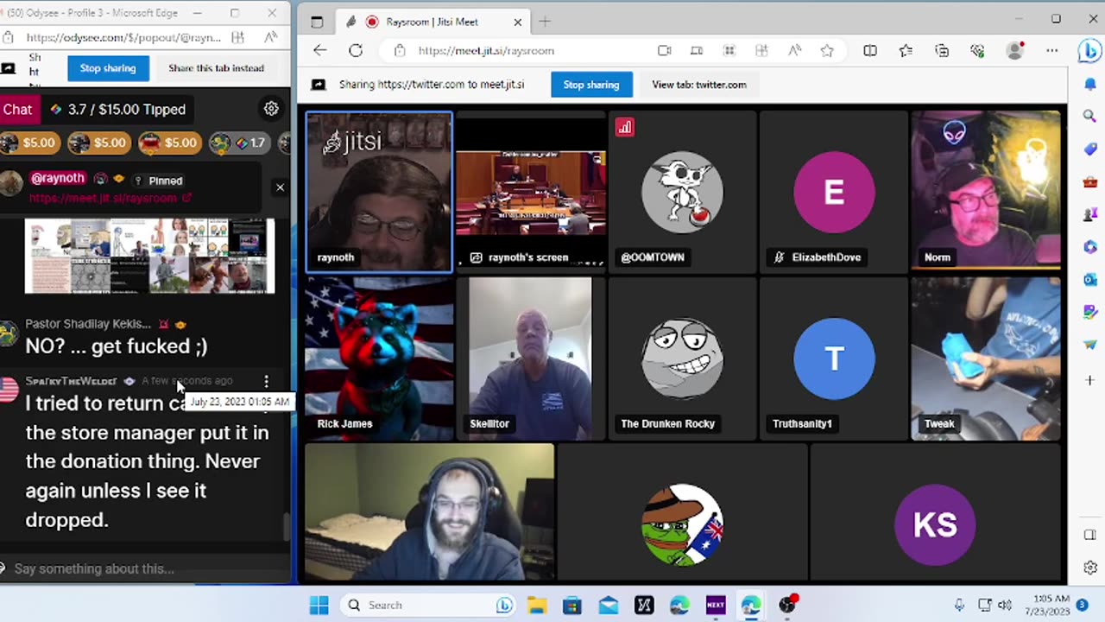Open a new tab in Edge
The image size is (1105, 622).
pyautogui.click(x=544, y=22)
